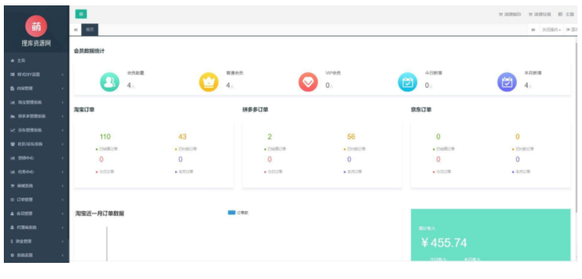Click the 累计收入 ¥455.74 income card
This screenshot has height=279, width=582.
point(491,235)
